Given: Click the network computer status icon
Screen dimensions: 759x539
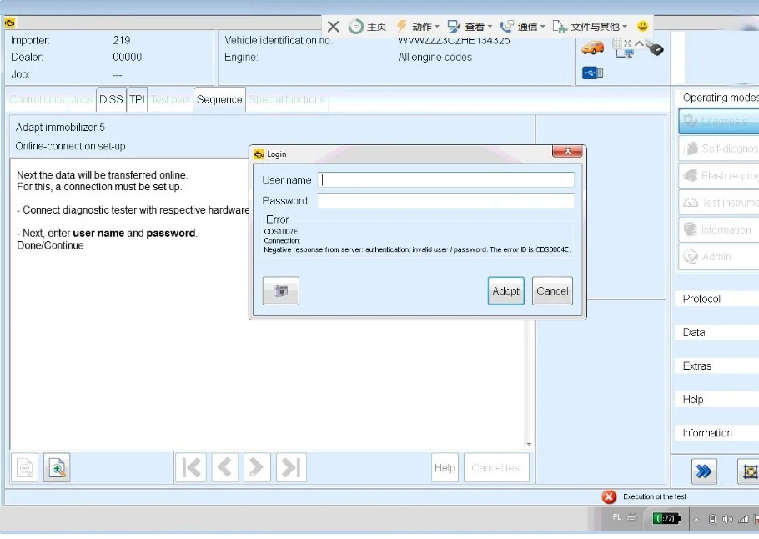Looking at the screenshot, I should click(x=624, y=53).
